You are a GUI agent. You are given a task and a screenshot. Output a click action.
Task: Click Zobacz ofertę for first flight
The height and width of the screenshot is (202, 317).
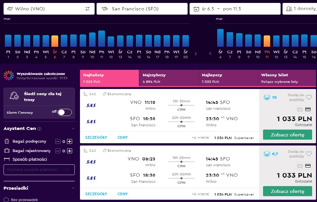287,135
